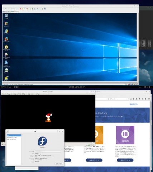Click the take snapshot icon in VMware toolbar

coord(30,9)
